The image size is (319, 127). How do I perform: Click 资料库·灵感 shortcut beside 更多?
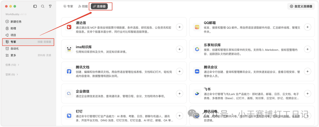44,55
